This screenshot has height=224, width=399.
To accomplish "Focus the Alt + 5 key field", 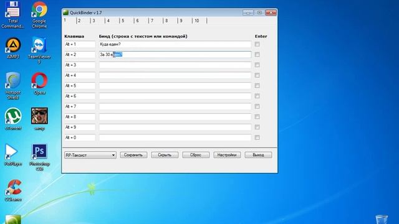I will [80, 86].
